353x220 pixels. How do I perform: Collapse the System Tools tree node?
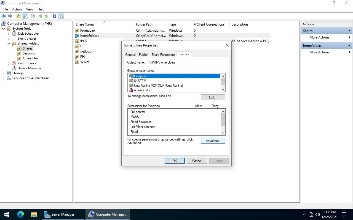tap(3, 29)
